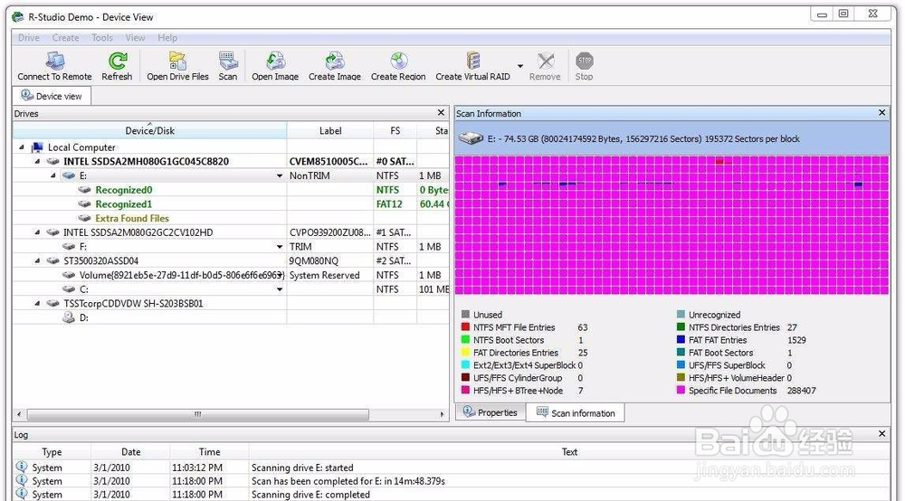Screen dimensions: 905x501
Task: Click the CVEM8510005C... label cell
Action: (329, 162)
